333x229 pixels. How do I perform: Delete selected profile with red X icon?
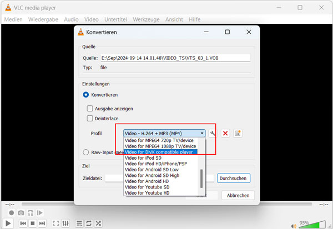pyautogui.click(x=225, y=134)
